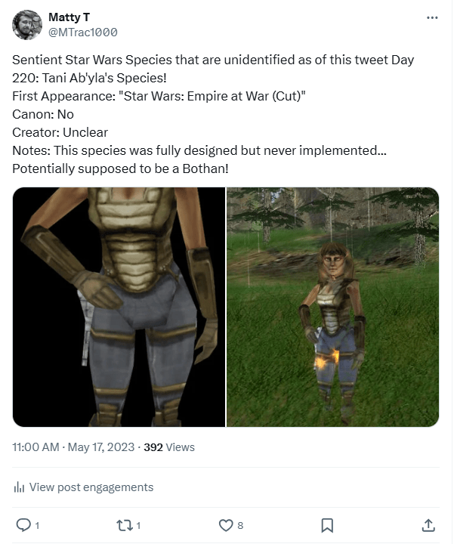The image size is (454, 544).
Task: Like the tweet with the heart icon
Action: pyautogui.click(x=225, y=524)
